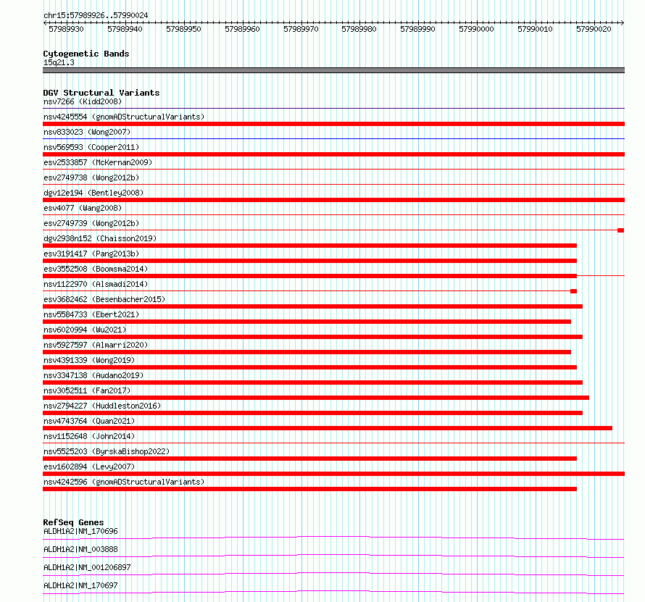645x602 pixels.
Task: Open variant esv4077 (Wang2008)
Action: coord(83,208)
